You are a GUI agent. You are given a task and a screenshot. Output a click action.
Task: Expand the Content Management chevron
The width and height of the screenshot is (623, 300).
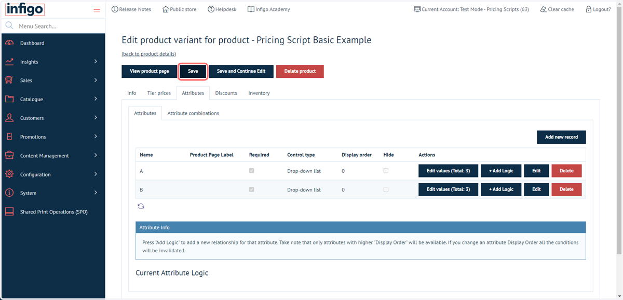pyautogui.click(x=96, y=155)
